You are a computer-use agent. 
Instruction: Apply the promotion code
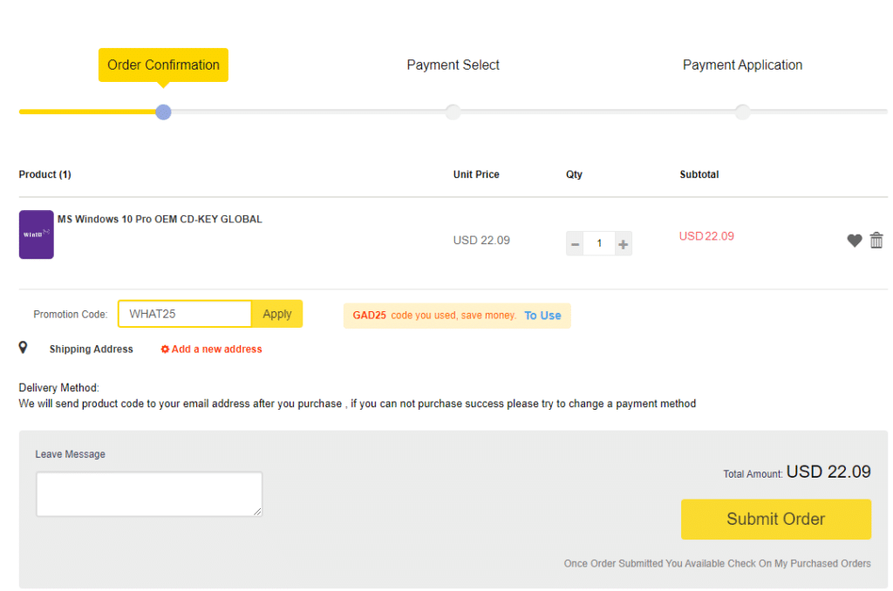(x=276, y=314)
